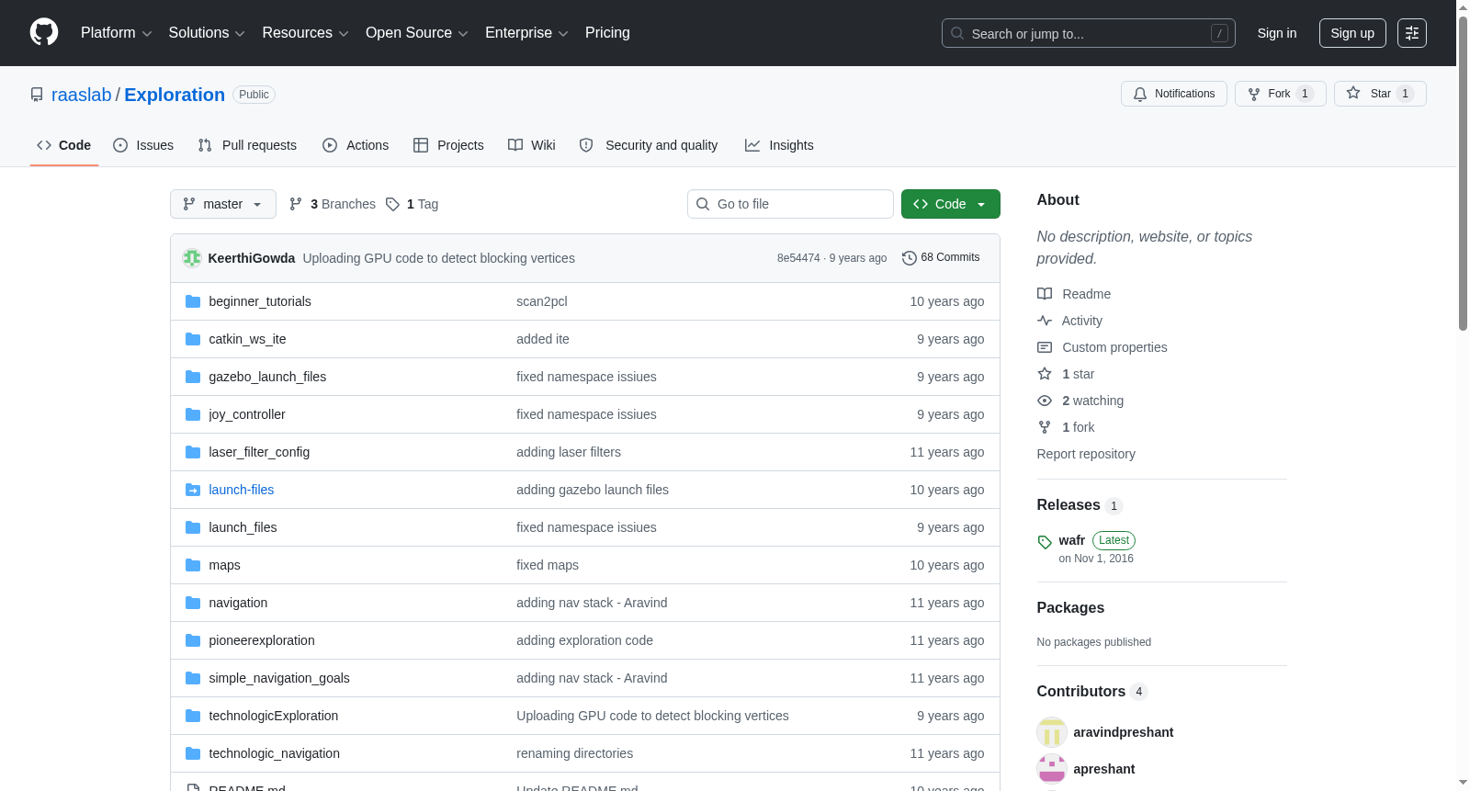This screenshot has width=1470, height=791.
Task: Open the Exploration repository title link
Action: point(175,95)
